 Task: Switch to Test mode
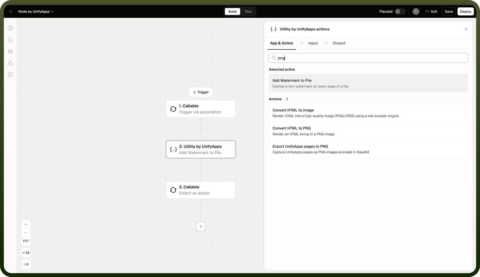coord(248,12)
